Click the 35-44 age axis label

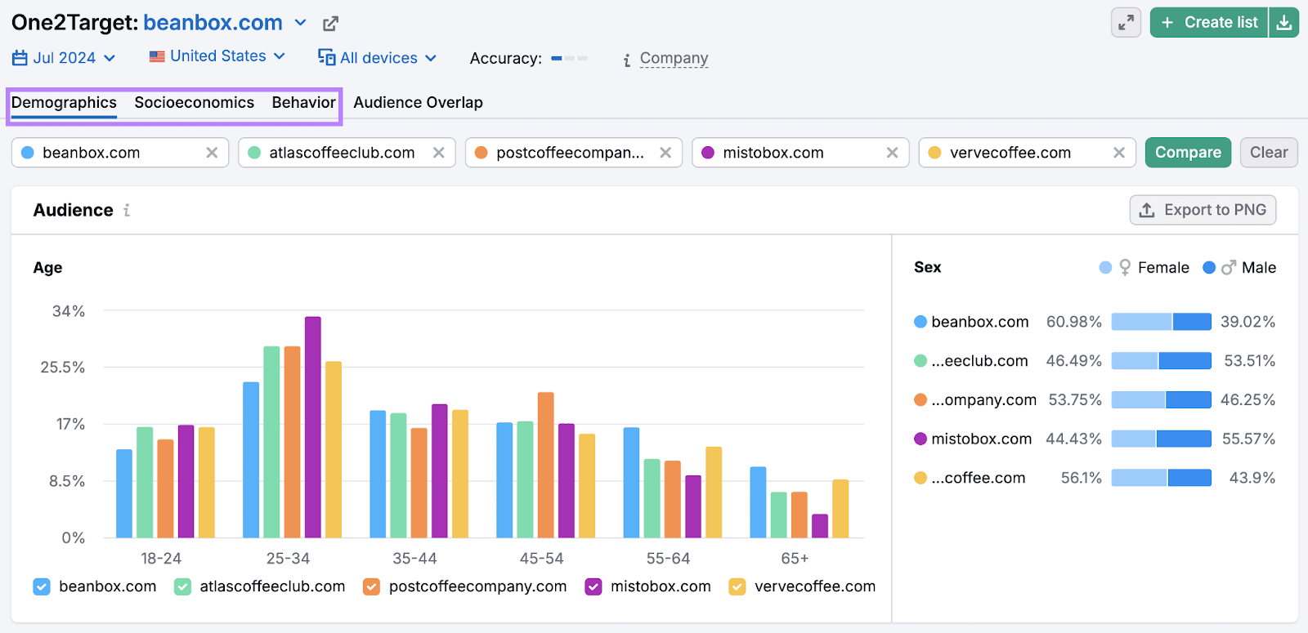pyautogui.click(x=414, y=559)
